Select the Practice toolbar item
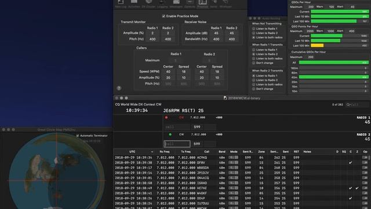The width and height of the screenshot is (371, 209). 202,4
